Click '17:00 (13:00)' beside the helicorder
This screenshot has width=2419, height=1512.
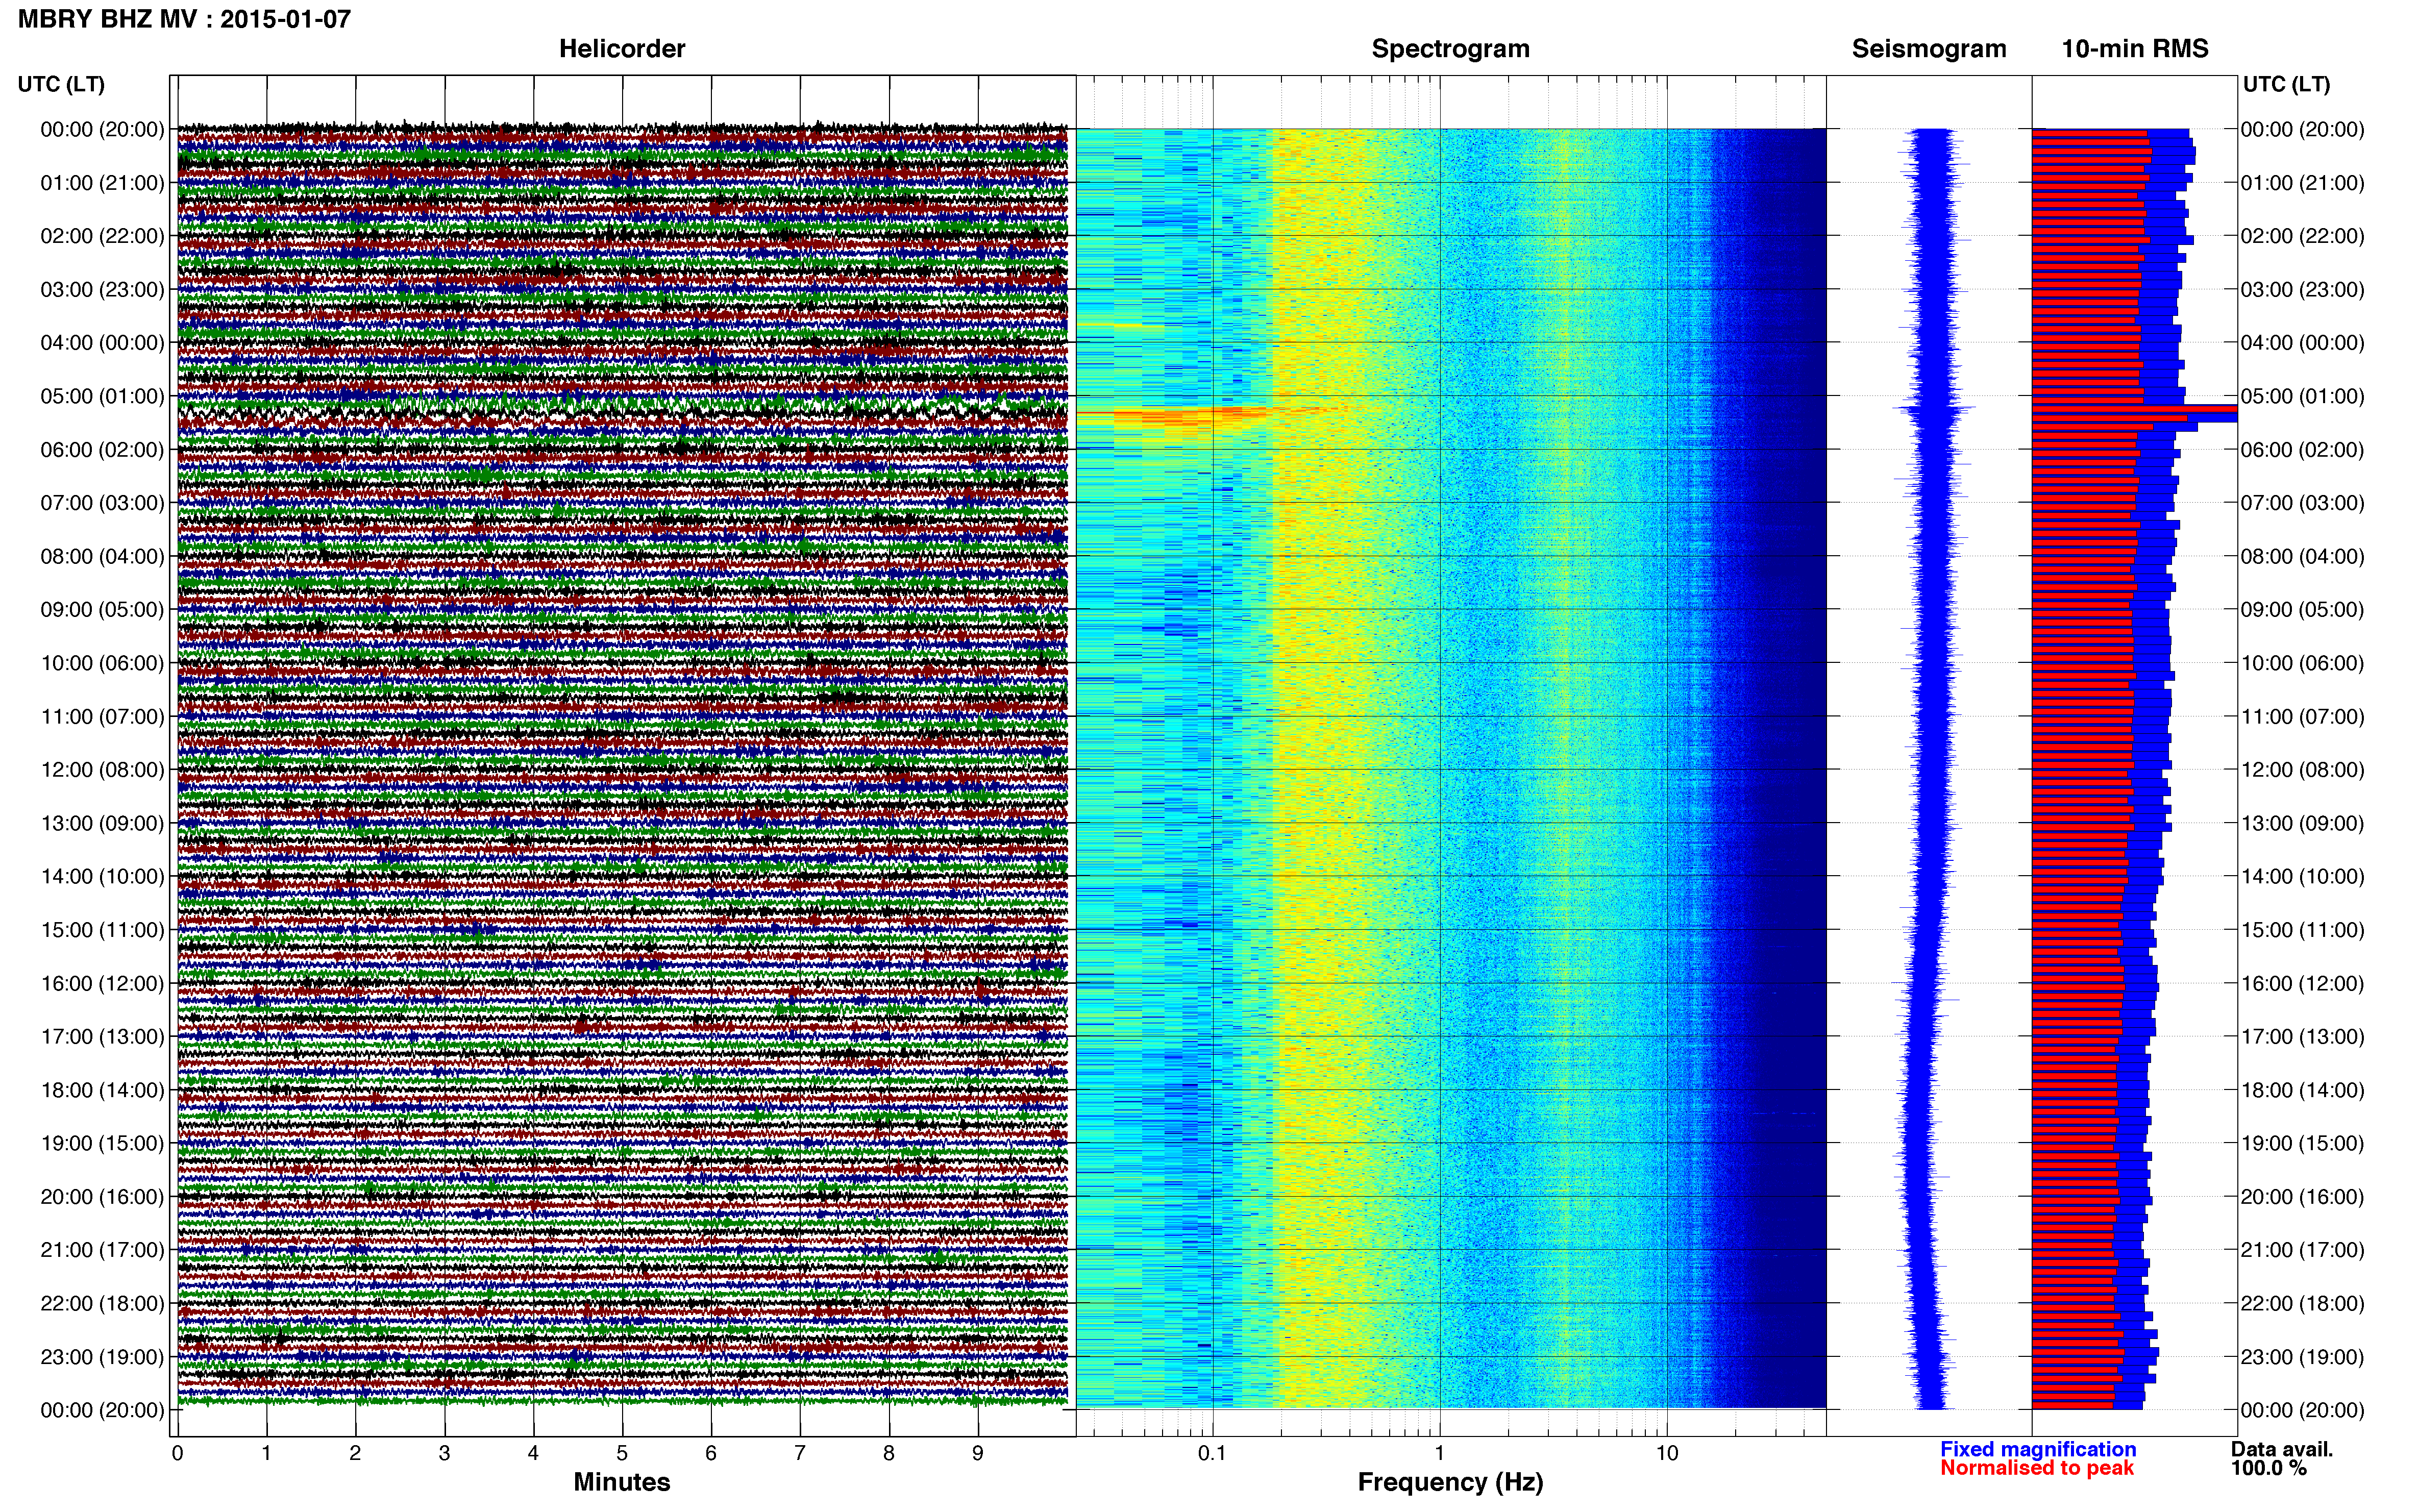pyautogui.click(x=102, y=1037)
